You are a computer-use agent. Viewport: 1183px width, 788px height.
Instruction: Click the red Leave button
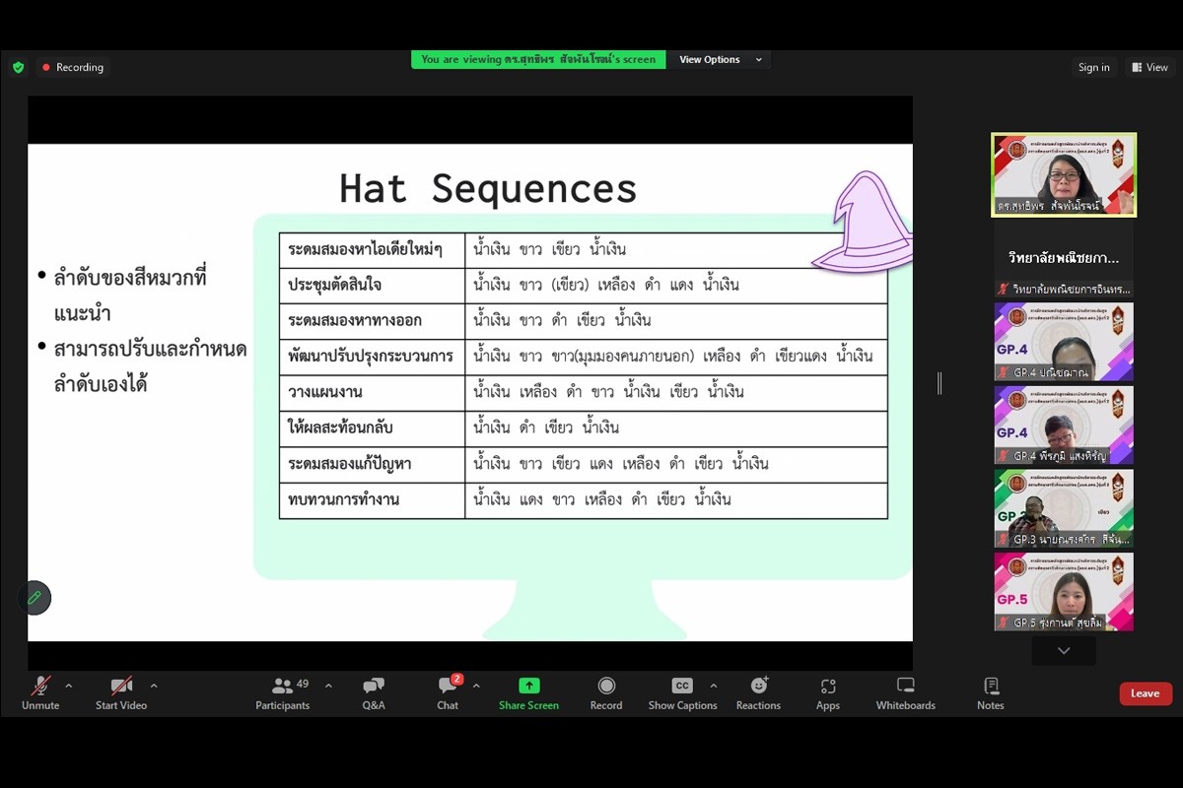coord(1146,693)
